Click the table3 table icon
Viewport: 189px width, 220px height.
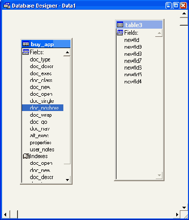pos(120,25)
